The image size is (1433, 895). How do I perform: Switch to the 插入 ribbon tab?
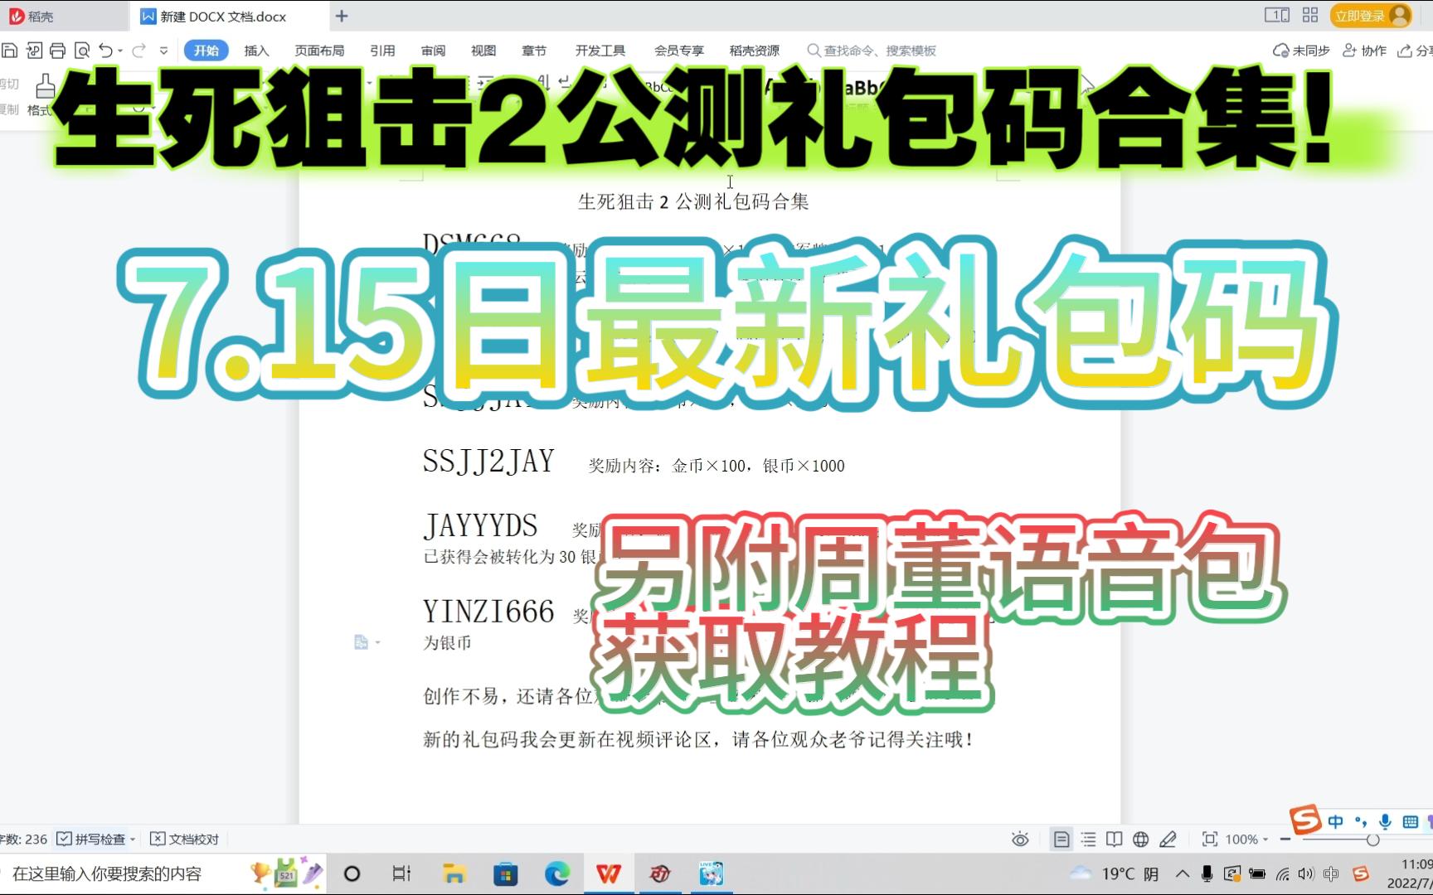point(256,51)
